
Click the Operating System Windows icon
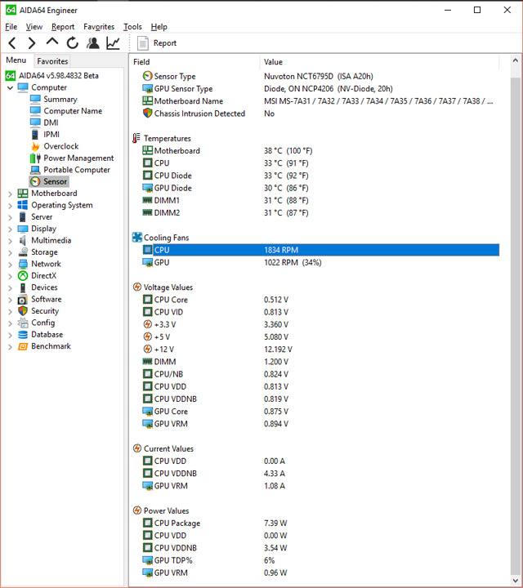[23, 205]
